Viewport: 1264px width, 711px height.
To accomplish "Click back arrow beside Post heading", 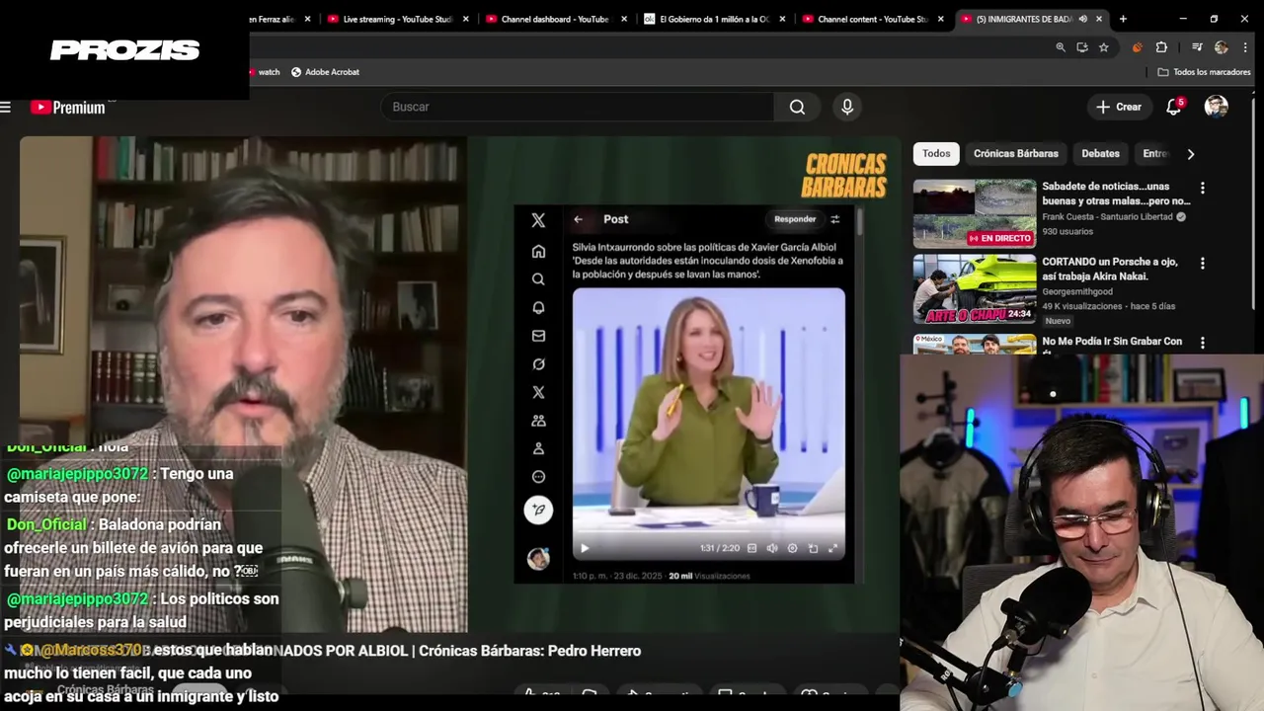I will (x=578, y=219).
